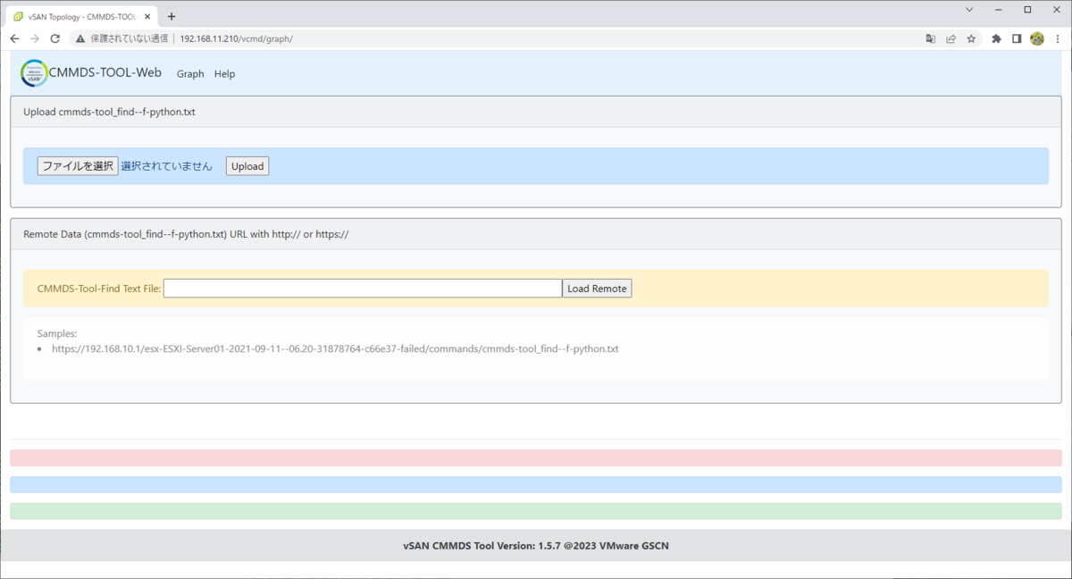Viewport: 1072px width, 579px height.
Task: Click the ファイルを選択 file chooser button
Action: (78, 166)
